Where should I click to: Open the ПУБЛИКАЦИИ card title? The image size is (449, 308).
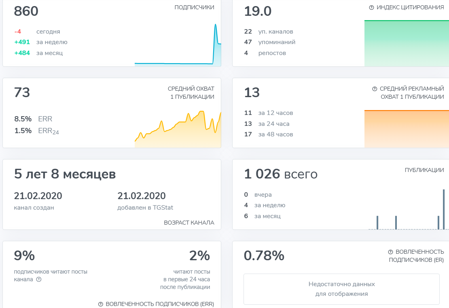point(424,170)
